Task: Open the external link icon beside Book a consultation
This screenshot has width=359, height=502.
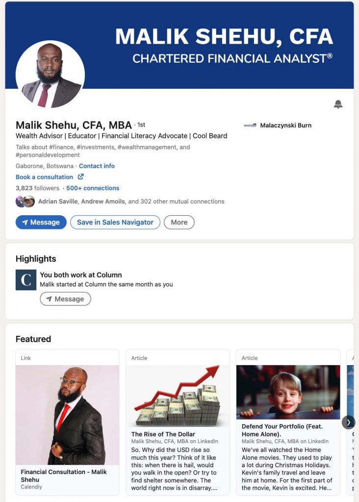Action: pos(81,176)
